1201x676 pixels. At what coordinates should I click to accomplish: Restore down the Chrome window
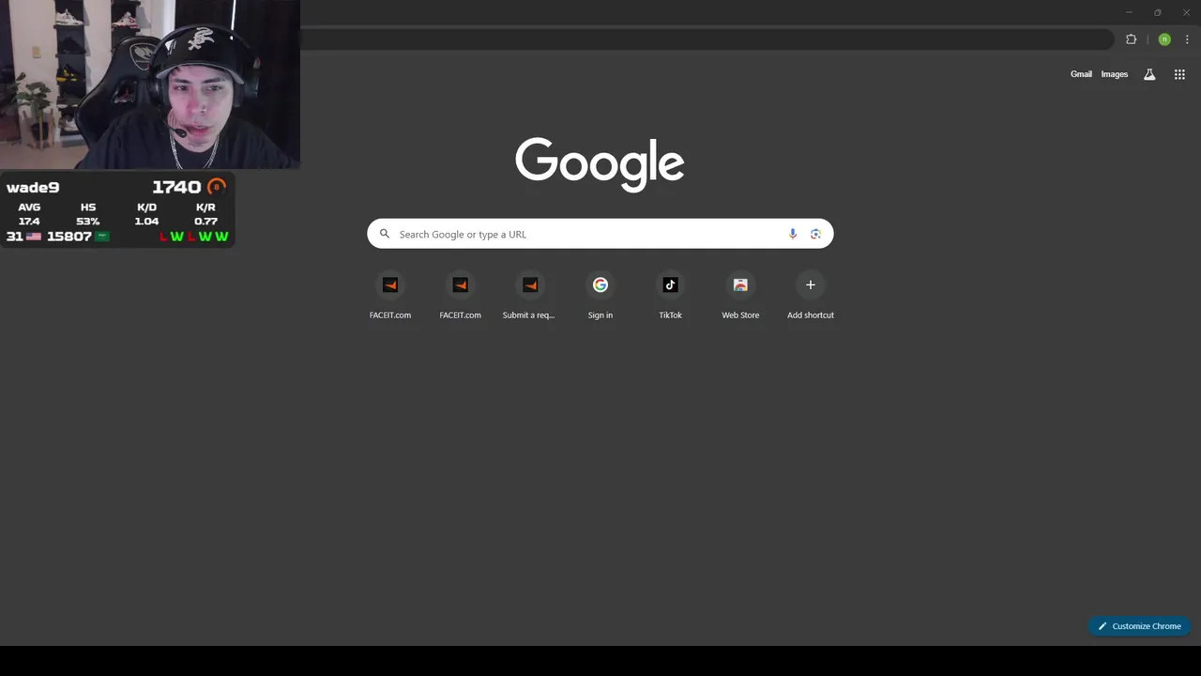click(x=1158, y=12)
